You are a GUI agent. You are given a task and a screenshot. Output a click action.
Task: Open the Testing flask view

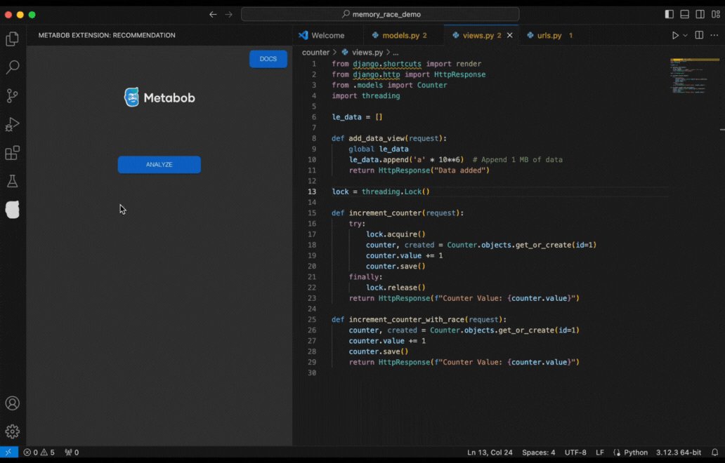tap(13, 182)
